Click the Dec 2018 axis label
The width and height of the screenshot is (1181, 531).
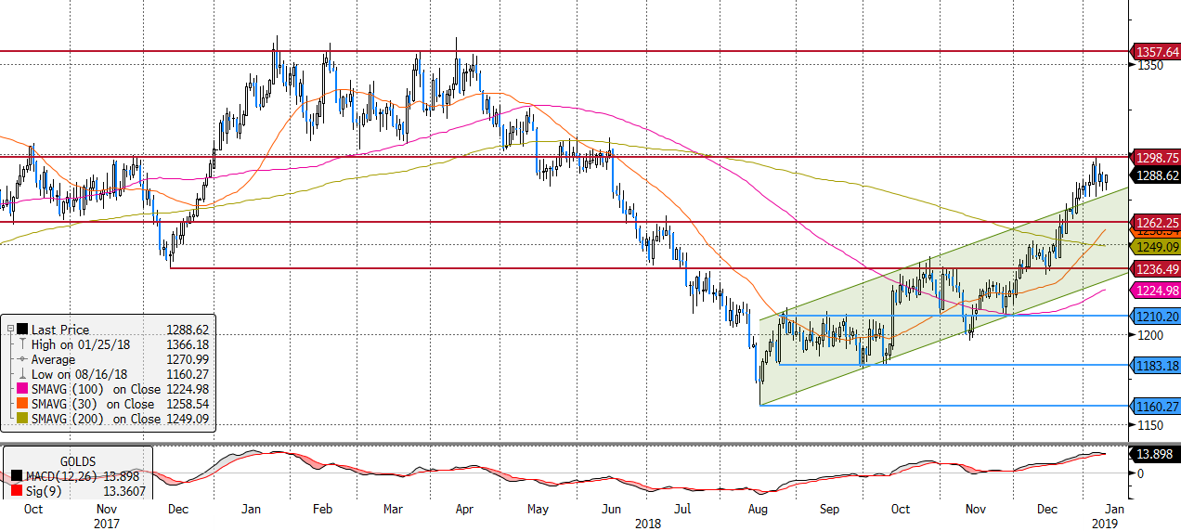[1047, 510]
